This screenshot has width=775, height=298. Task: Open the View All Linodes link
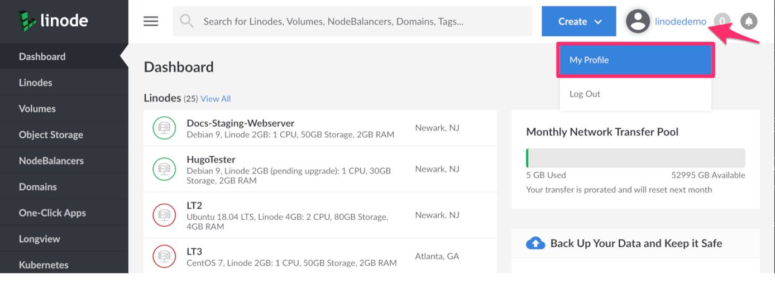[x=216, y=99]
